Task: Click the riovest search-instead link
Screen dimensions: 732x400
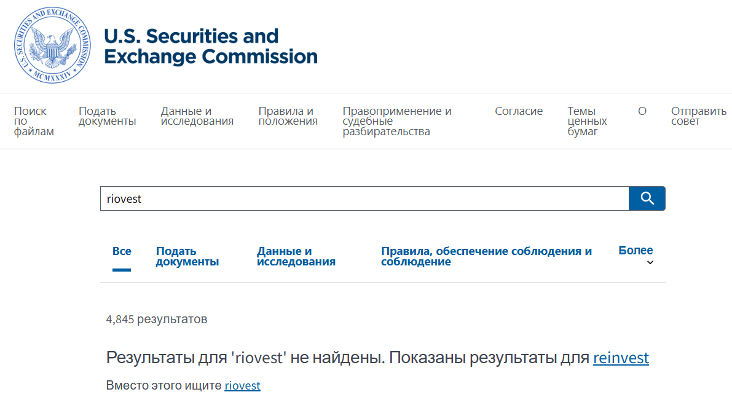Action: point(242,386)
